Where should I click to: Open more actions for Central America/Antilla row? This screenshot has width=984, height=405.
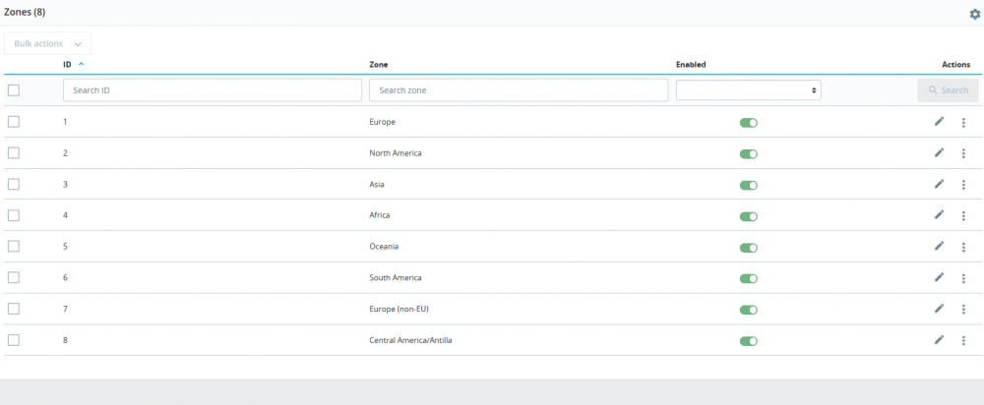coord(963,340)
